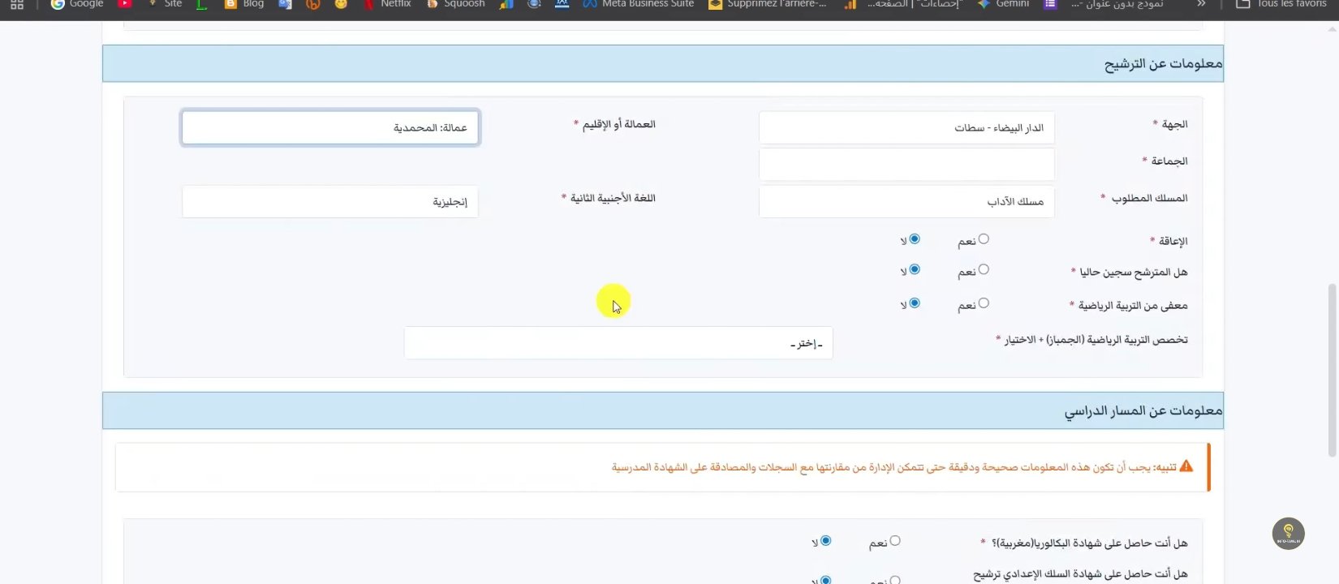
Task: Click the apps grid icon in bookmarks bar
Action: tap(17, 4)
